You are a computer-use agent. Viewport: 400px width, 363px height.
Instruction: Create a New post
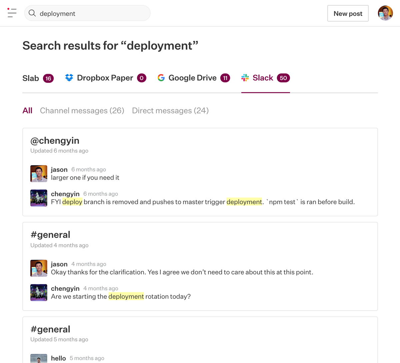(x=348, y=13)
